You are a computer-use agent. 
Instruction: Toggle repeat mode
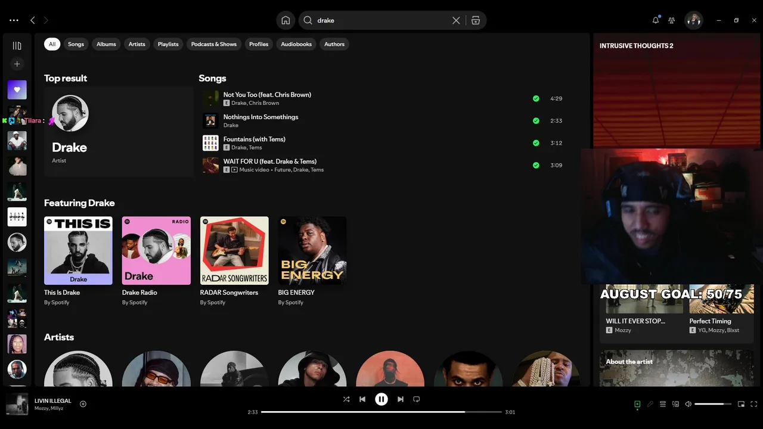click(417, 399)
